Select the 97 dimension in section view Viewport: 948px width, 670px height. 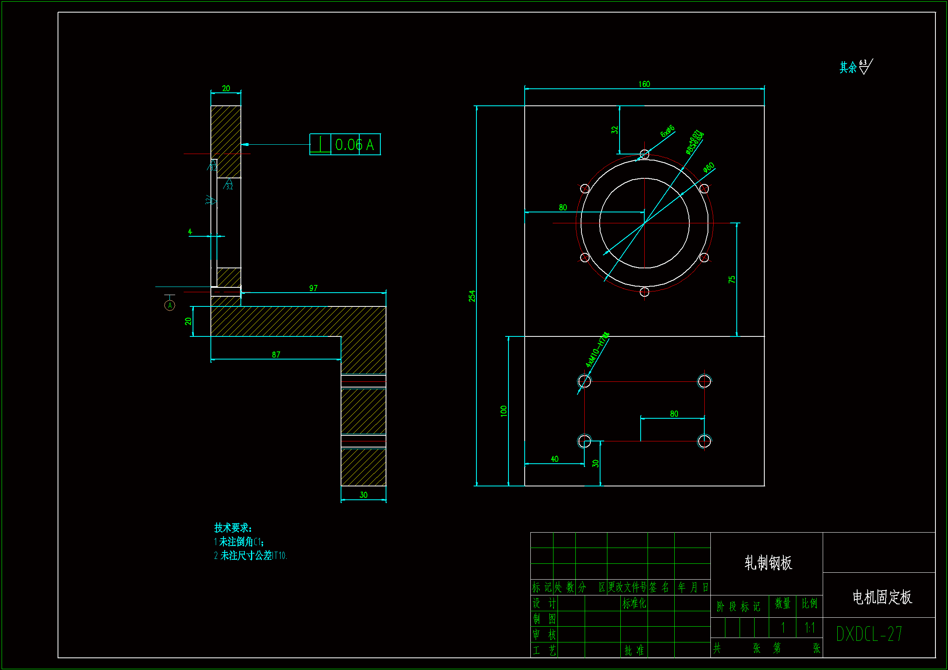coord(313,288)
